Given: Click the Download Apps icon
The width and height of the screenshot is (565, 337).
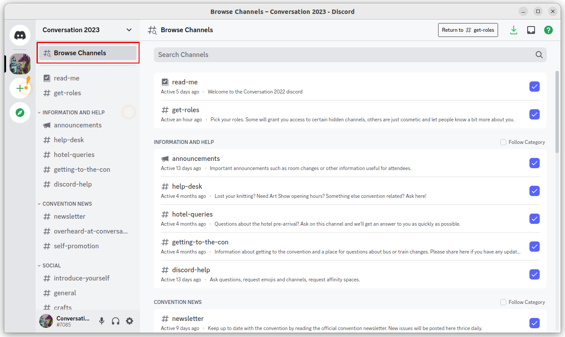Looking at the screenshot, I should 514,30.
